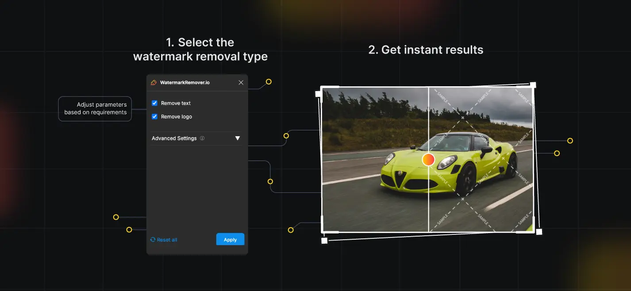Close the WatermarkRemover.io panel
Viewport: 631px width, 291px height.
point(241,82)
